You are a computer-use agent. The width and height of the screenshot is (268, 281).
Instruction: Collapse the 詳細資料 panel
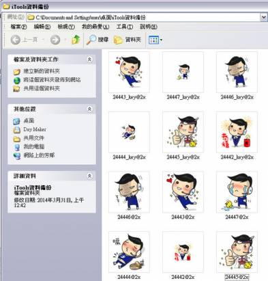[x=89, y=176]
